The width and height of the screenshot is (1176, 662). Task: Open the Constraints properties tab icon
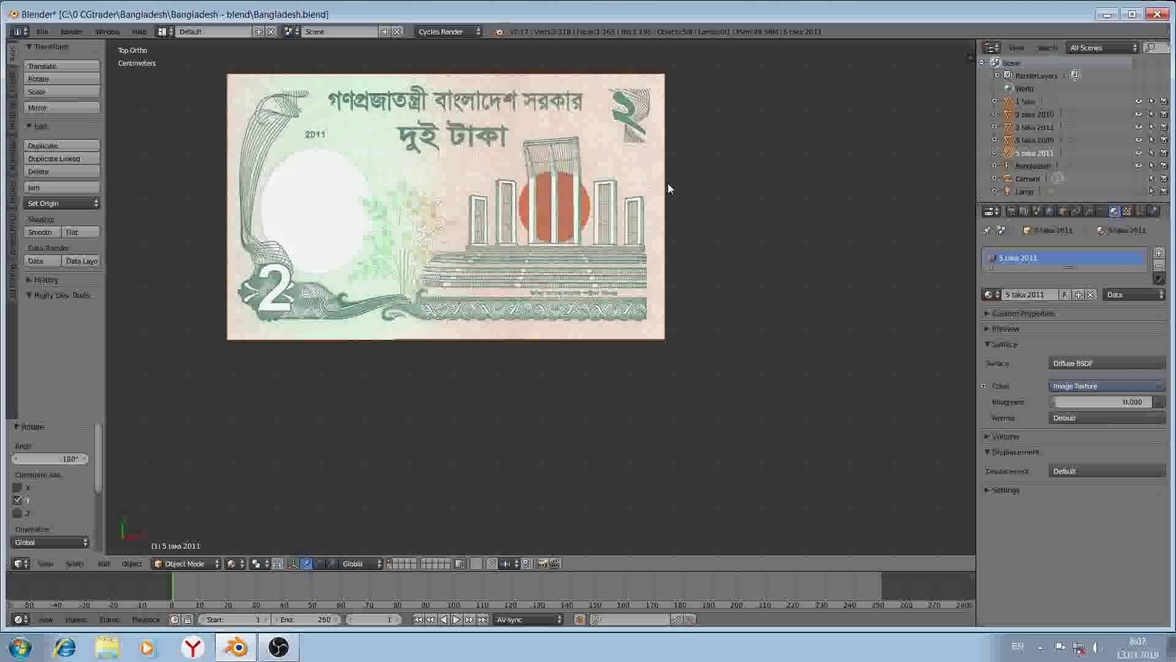click(x=1076, y=211)
